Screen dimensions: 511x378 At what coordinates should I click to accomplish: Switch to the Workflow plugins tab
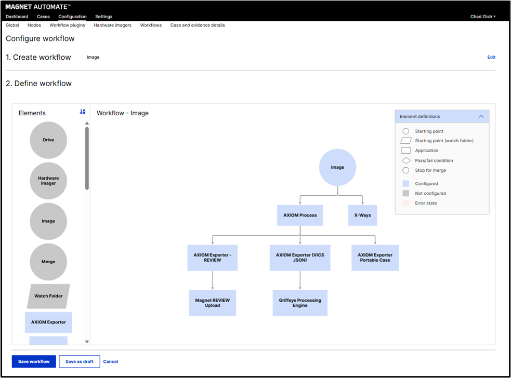67,25
